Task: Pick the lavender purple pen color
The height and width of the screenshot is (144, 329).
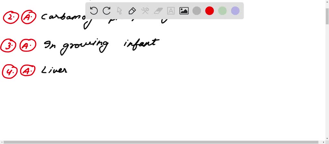Action: pyautogui.click(x=235, y=11)
